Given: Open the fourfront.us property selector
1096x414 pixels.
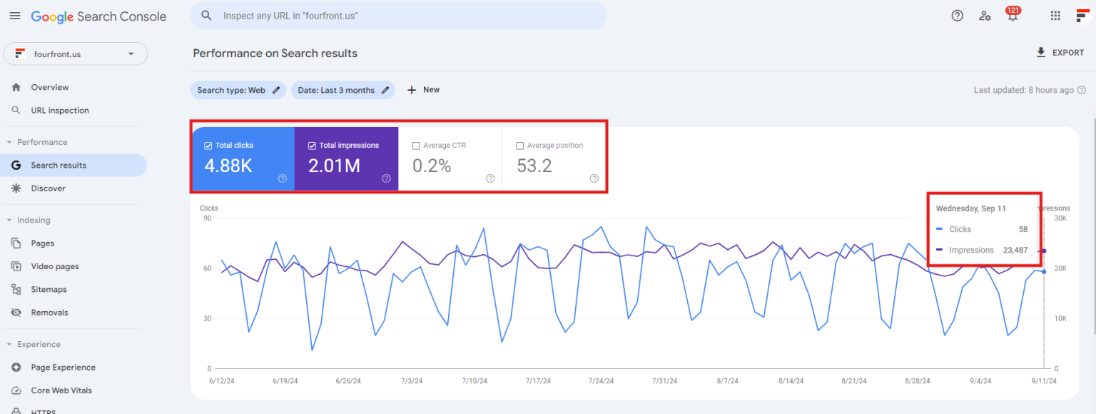Looking at the screenshot, I should [75, 54].
